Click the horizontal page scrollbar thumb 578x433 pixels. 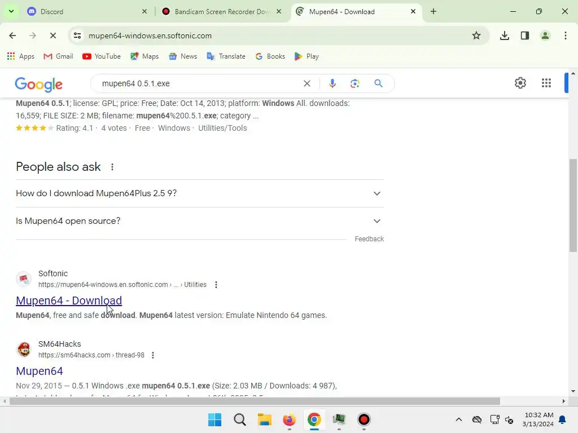255,401
